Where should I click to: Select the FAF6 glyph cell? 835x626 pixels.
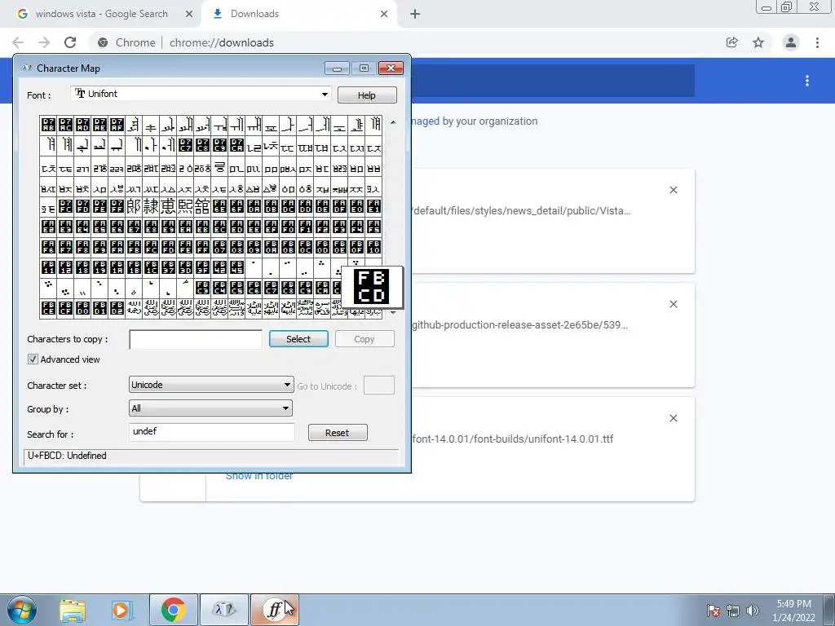point(48,247)
